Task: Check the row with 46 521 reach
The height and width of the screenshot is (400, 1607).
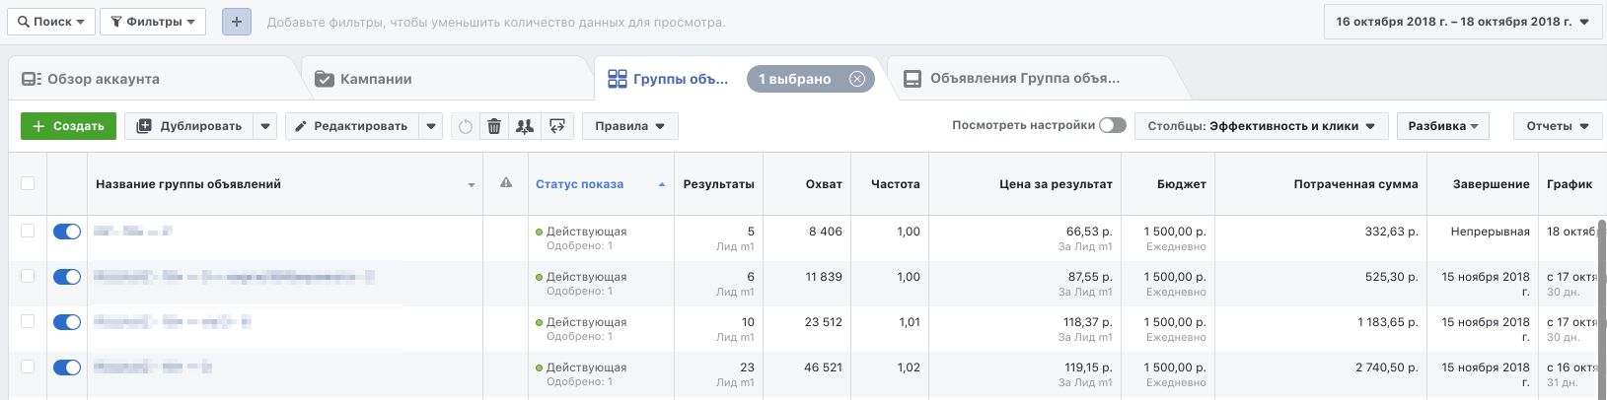Action: (28, 367)
